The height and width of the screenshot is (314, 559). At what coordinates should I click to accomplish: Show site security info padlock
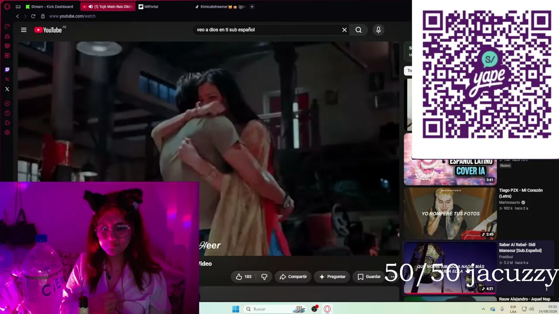[x=43, y=16]
